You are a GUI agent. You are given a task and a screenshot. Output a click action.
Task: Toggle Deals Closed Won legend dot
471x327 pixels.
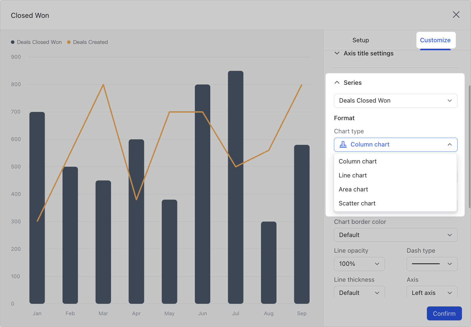pyautogui.click(x=13, y=42)
